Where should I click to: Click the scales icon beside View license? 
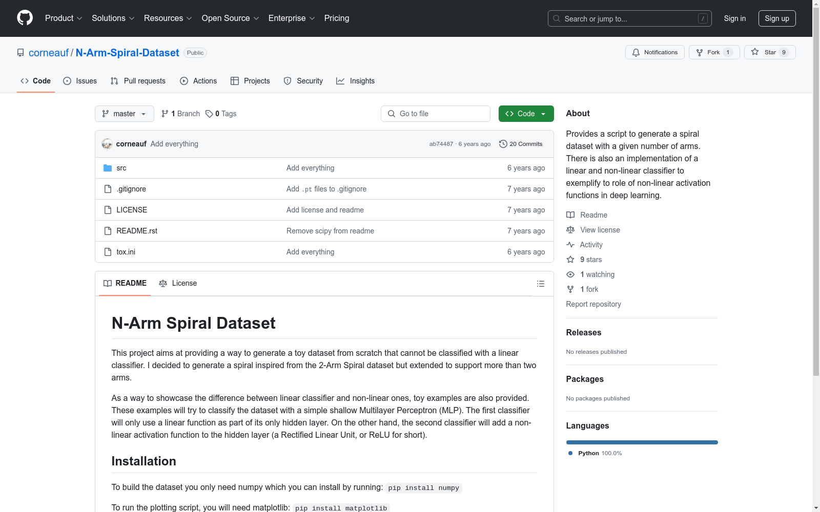pos(570,230)
